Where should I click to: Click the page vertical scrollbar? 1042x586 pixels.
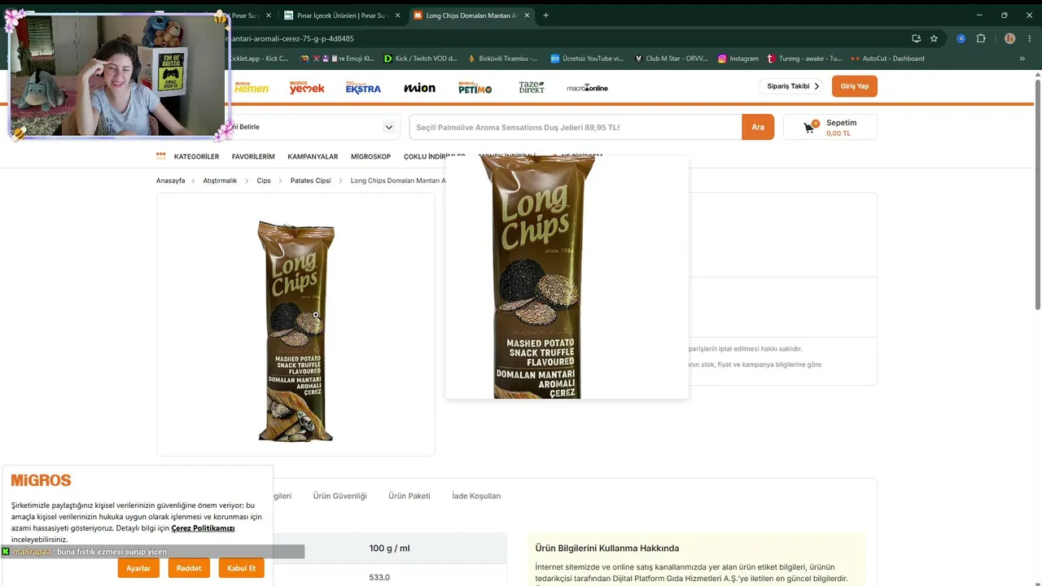click(x=1037, y=194)
